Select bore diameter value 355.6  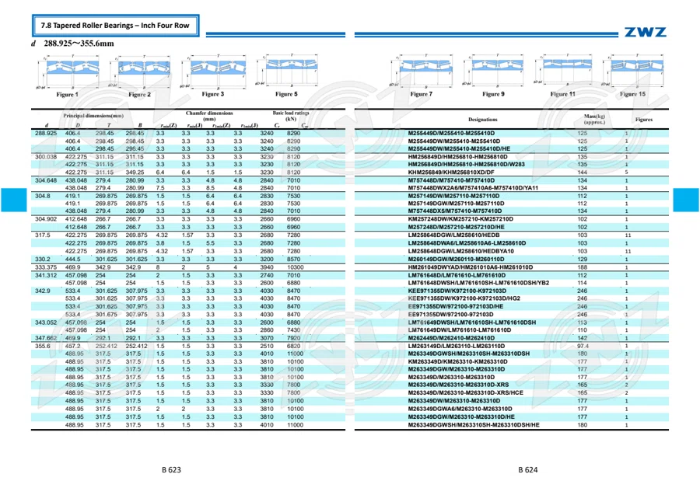point(43,346)
